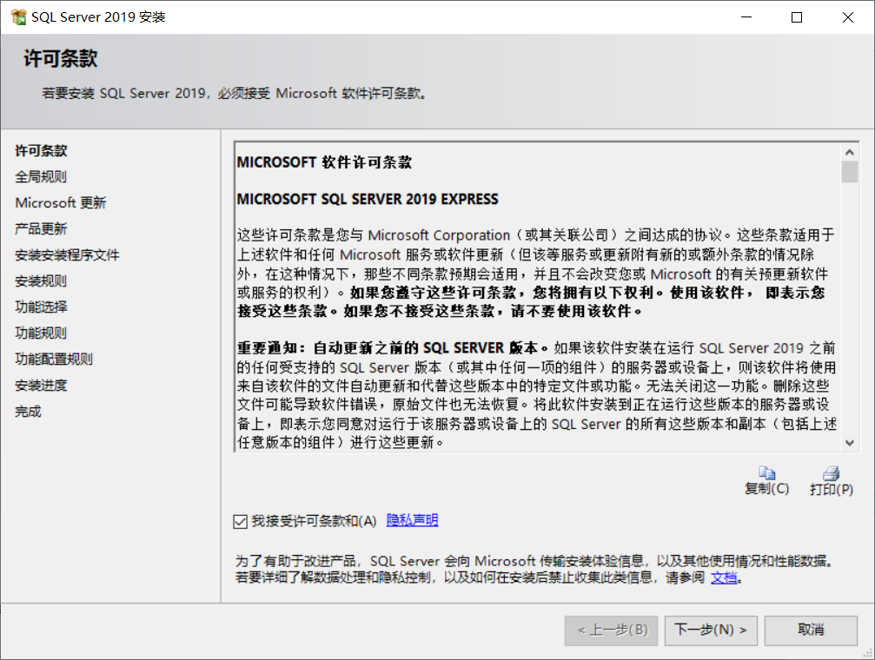Select the 许可条款 step in the sidebar

[x=41, y=150]
